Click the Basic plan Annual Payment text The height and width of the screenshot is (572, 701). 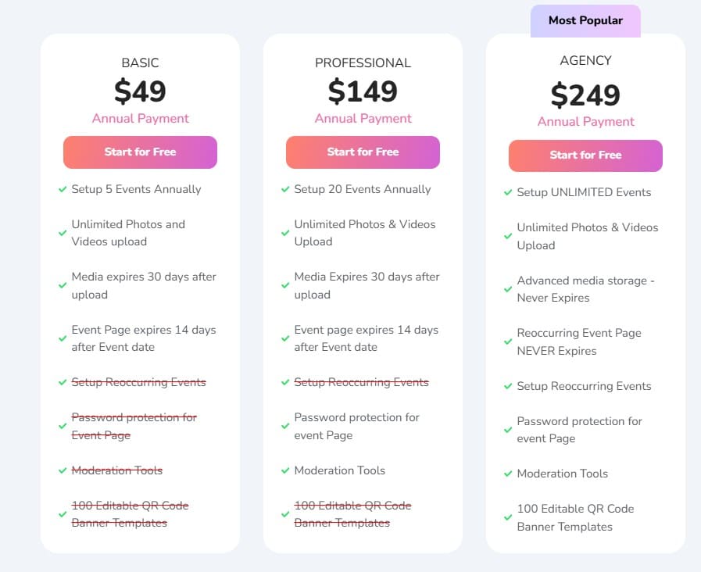coord(141,119)
